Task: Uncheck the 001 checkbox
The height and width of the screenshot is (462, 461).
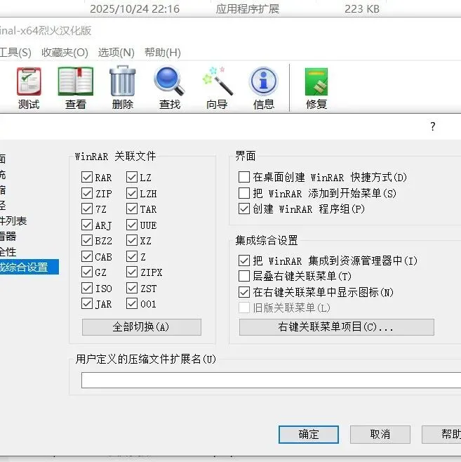Action: click(132, 303)
